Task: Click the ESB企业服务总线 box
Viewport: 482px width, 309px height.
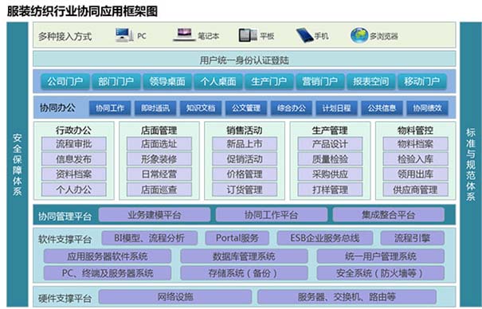Action: coord(325,238)
